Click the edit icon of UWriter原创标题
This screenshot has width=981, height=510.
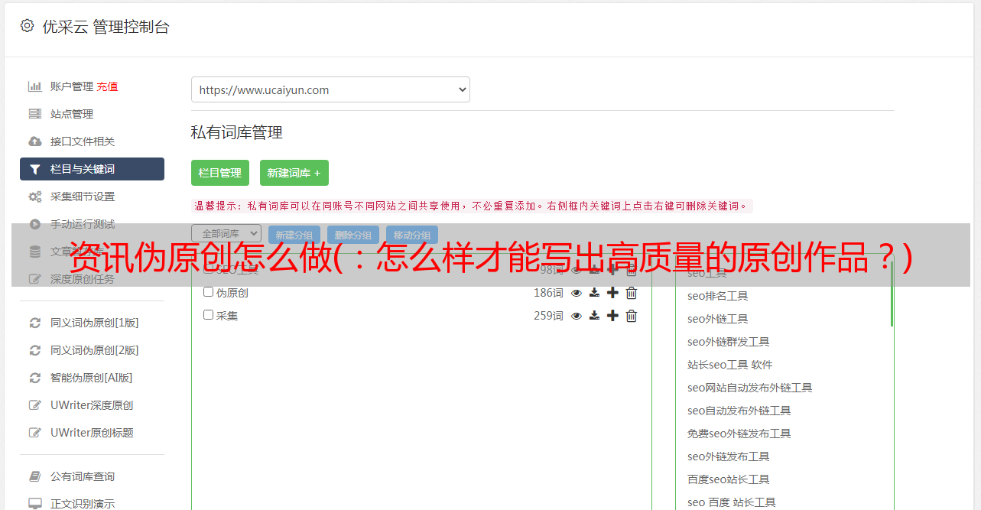click(x=35, y=433)
